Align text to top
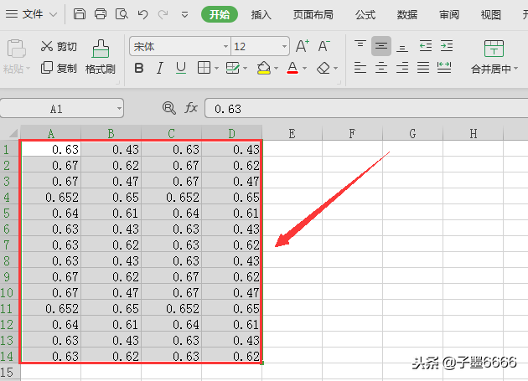Viewport: 528px width, 381px height. click(360, 46)
